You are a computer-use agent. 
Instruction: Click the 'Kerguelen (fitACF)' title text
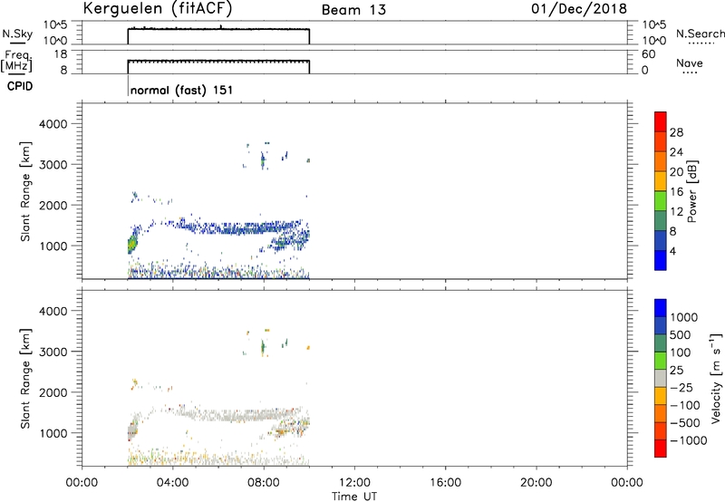coord(157,9)
